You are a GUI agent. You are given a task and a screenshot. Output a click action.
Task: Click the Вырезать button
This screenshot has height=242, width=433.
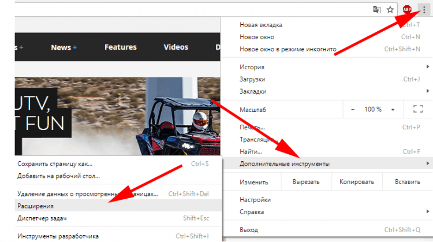coord(305,182)
